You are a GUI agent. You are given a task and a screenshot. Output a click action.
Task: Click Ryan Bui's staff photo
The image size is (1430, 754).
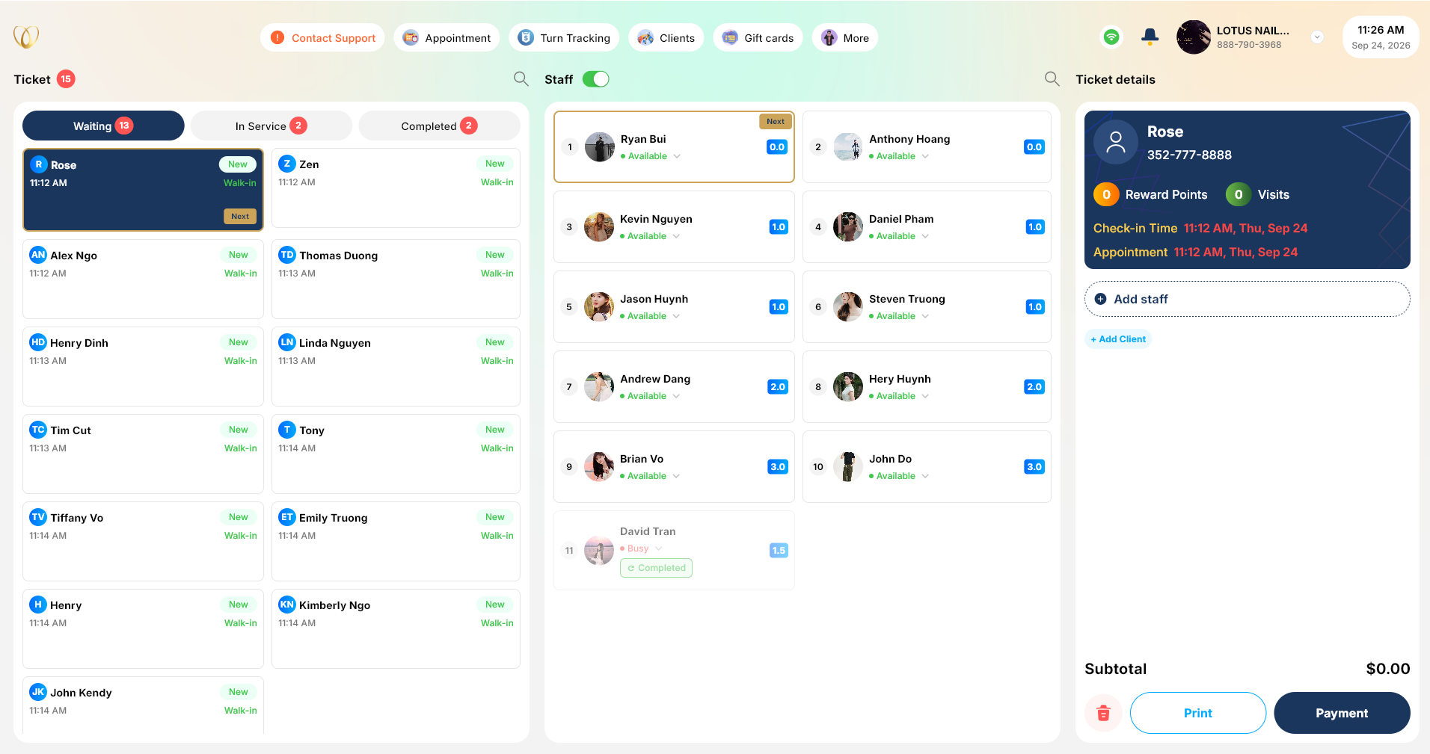tap(599, 147)
